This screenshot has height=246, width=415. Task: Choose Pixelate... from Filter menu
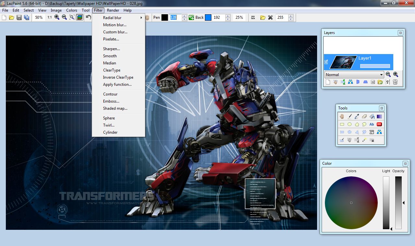111,39
